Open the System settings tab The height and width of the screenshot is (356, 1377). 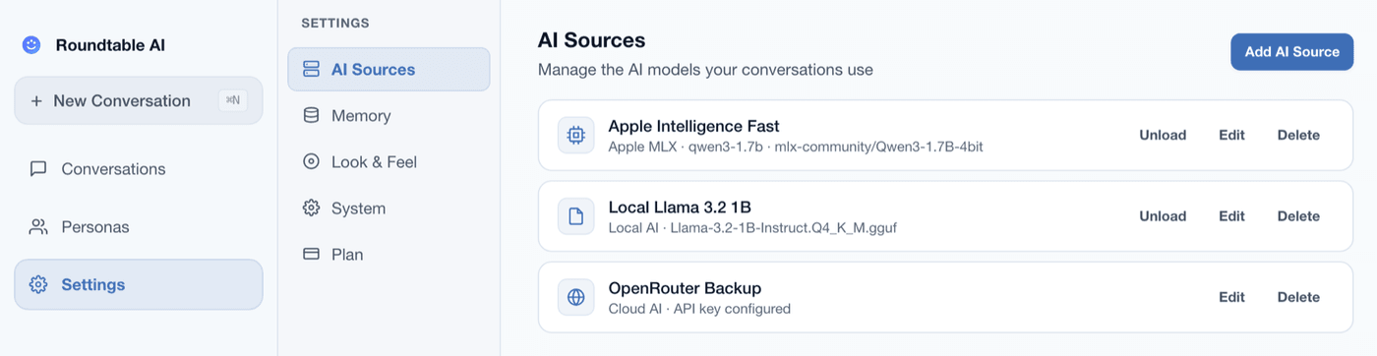(x=389, y=208)
